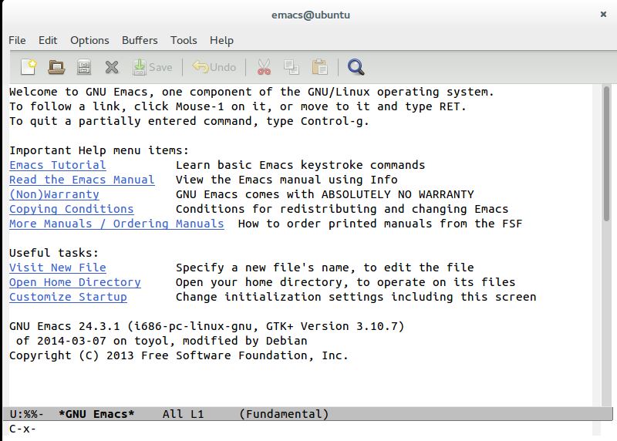The image size is (617, 441).
Task: Open a file using the folder icon
Action: click(x=56, y=67)
